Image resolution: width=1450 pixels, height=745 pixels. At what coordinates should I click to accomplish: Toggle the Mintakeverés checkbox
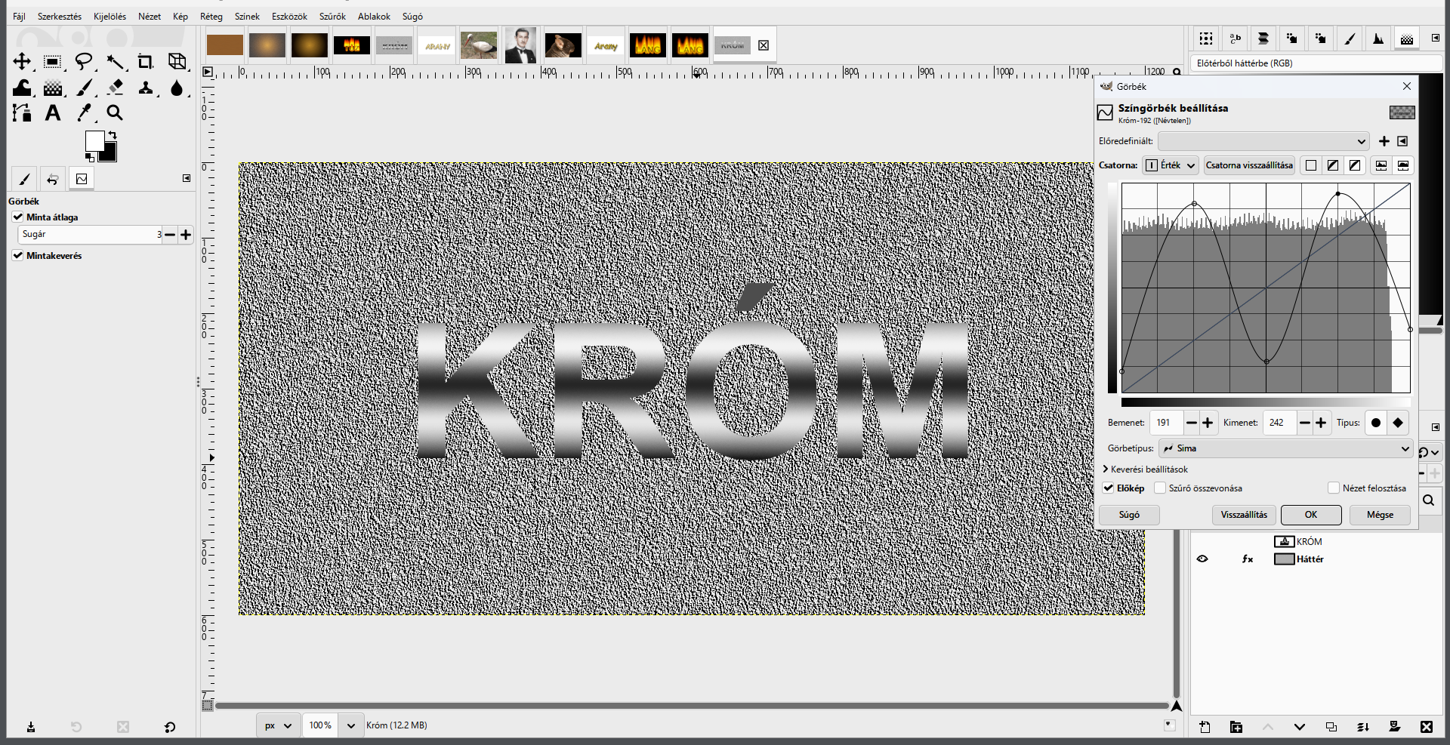pos(17,255)
